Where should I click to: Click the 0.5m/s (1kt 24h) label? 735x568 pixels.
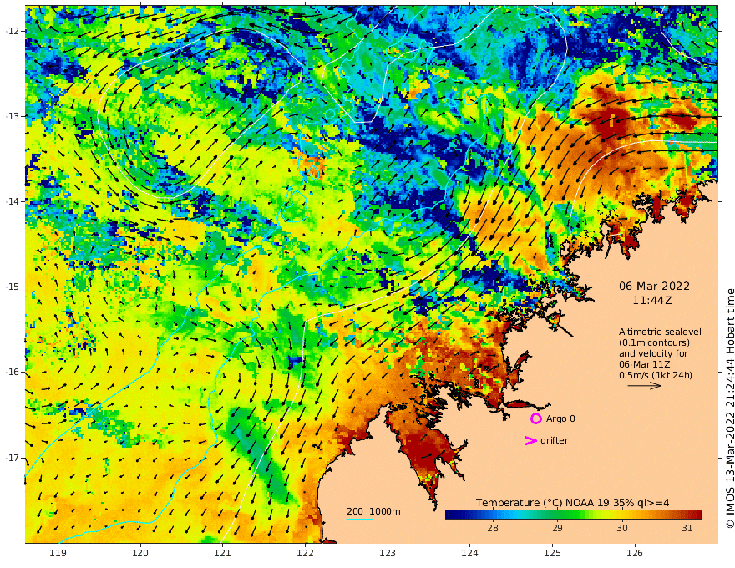656,375
